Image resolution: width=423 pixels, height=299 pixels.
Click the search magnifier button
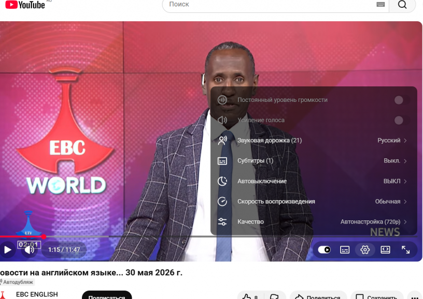pyautogui.click(x=402, y=5)
